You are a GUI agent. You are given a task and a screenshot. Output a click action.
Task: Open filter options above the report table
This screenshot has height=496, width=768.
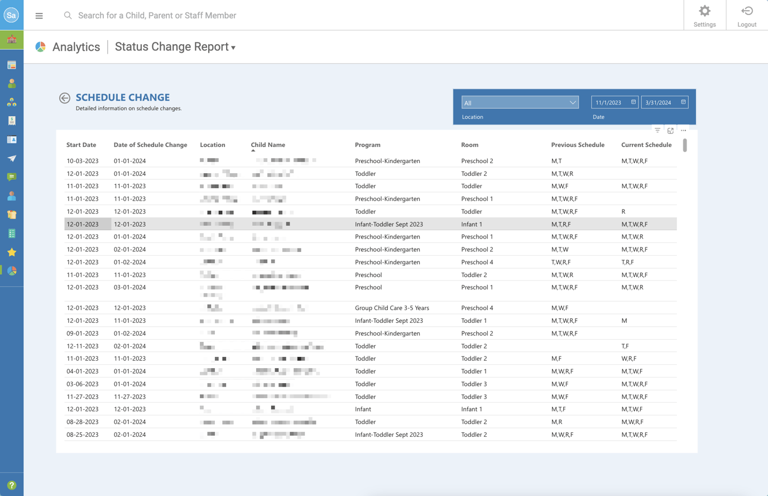pyautogui.click(x=657, y=130)
